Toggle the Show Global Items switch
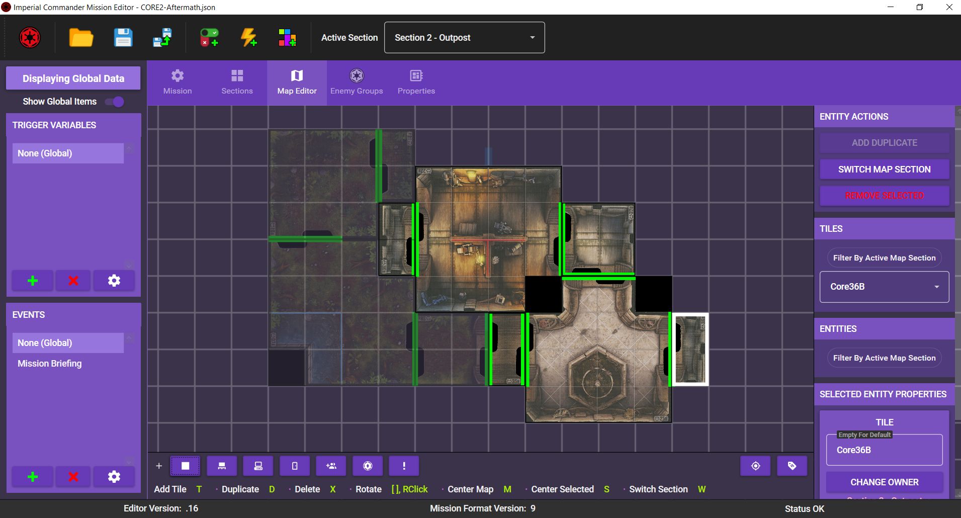The image size is (961, 518). [x=115, y=102]
